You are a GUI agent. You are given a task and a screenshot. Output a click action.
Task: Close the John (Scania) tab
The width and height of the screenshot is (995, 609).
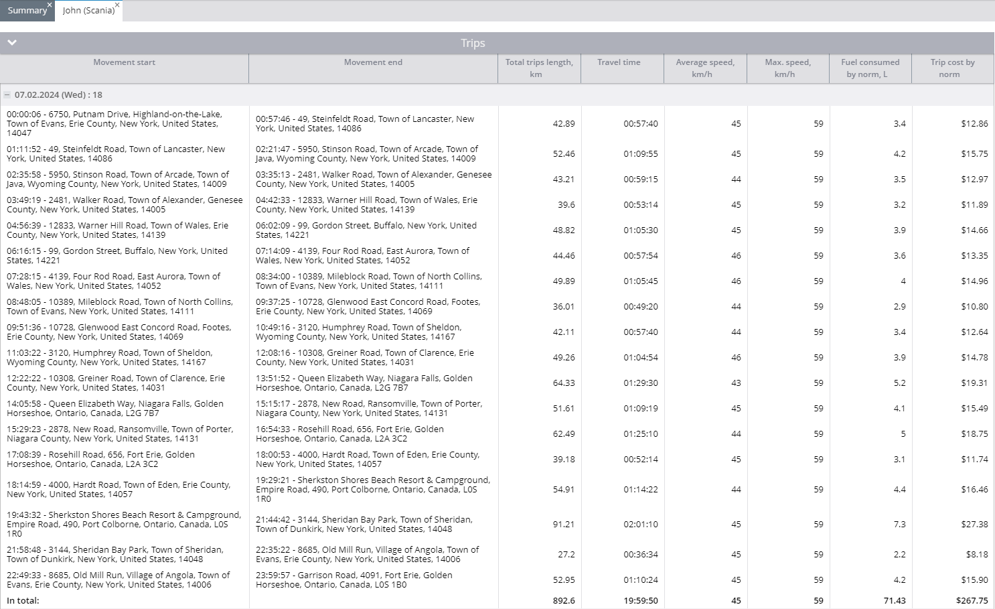tap(117, 5)
